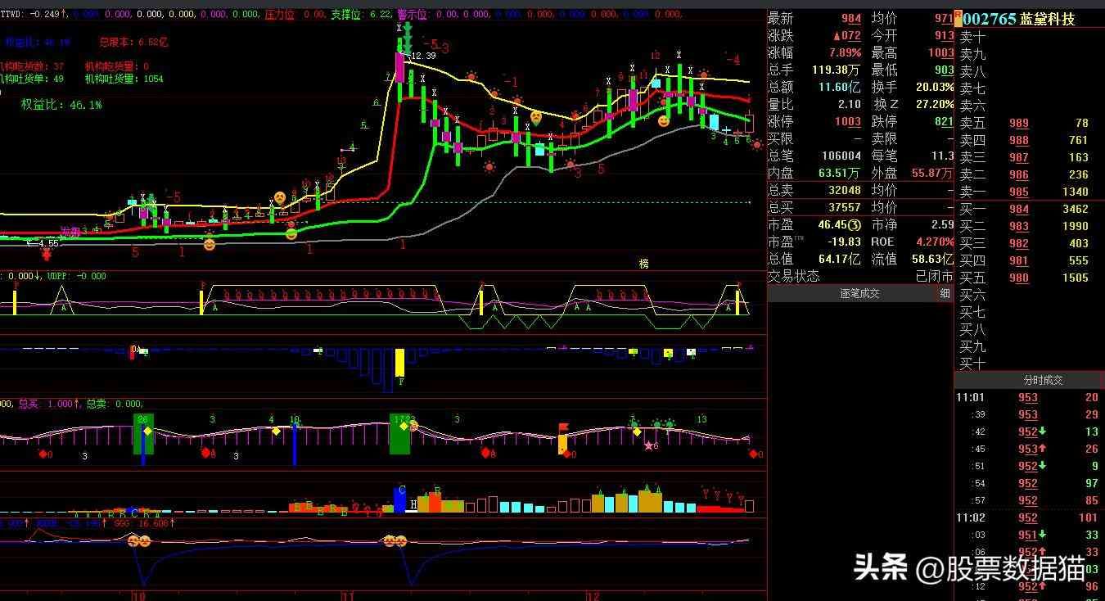Click the 12.39 peak price label
This screenshot has height=601, width=1105.
pos(422,56)
